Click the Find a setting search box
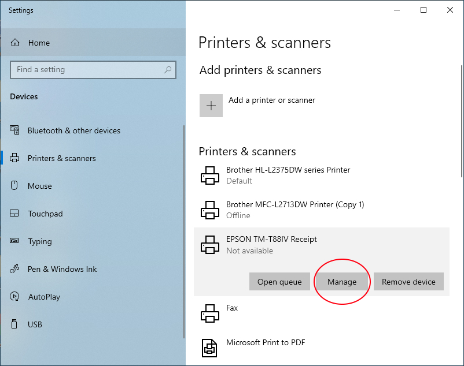This screenshot has height=366, width=464. [93, 70]
